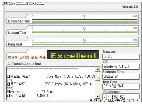This screenshot has width=142, height=104.
Task: Click the 'IP Address' label
Action: (x=111, y=92)
